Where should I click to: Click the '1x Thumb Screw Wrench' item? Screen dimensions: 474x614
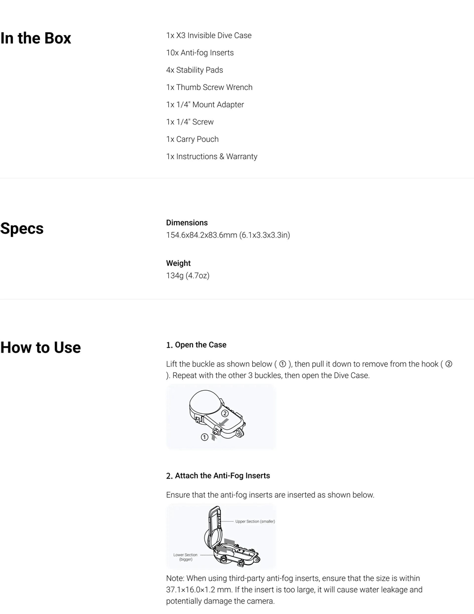209,87
